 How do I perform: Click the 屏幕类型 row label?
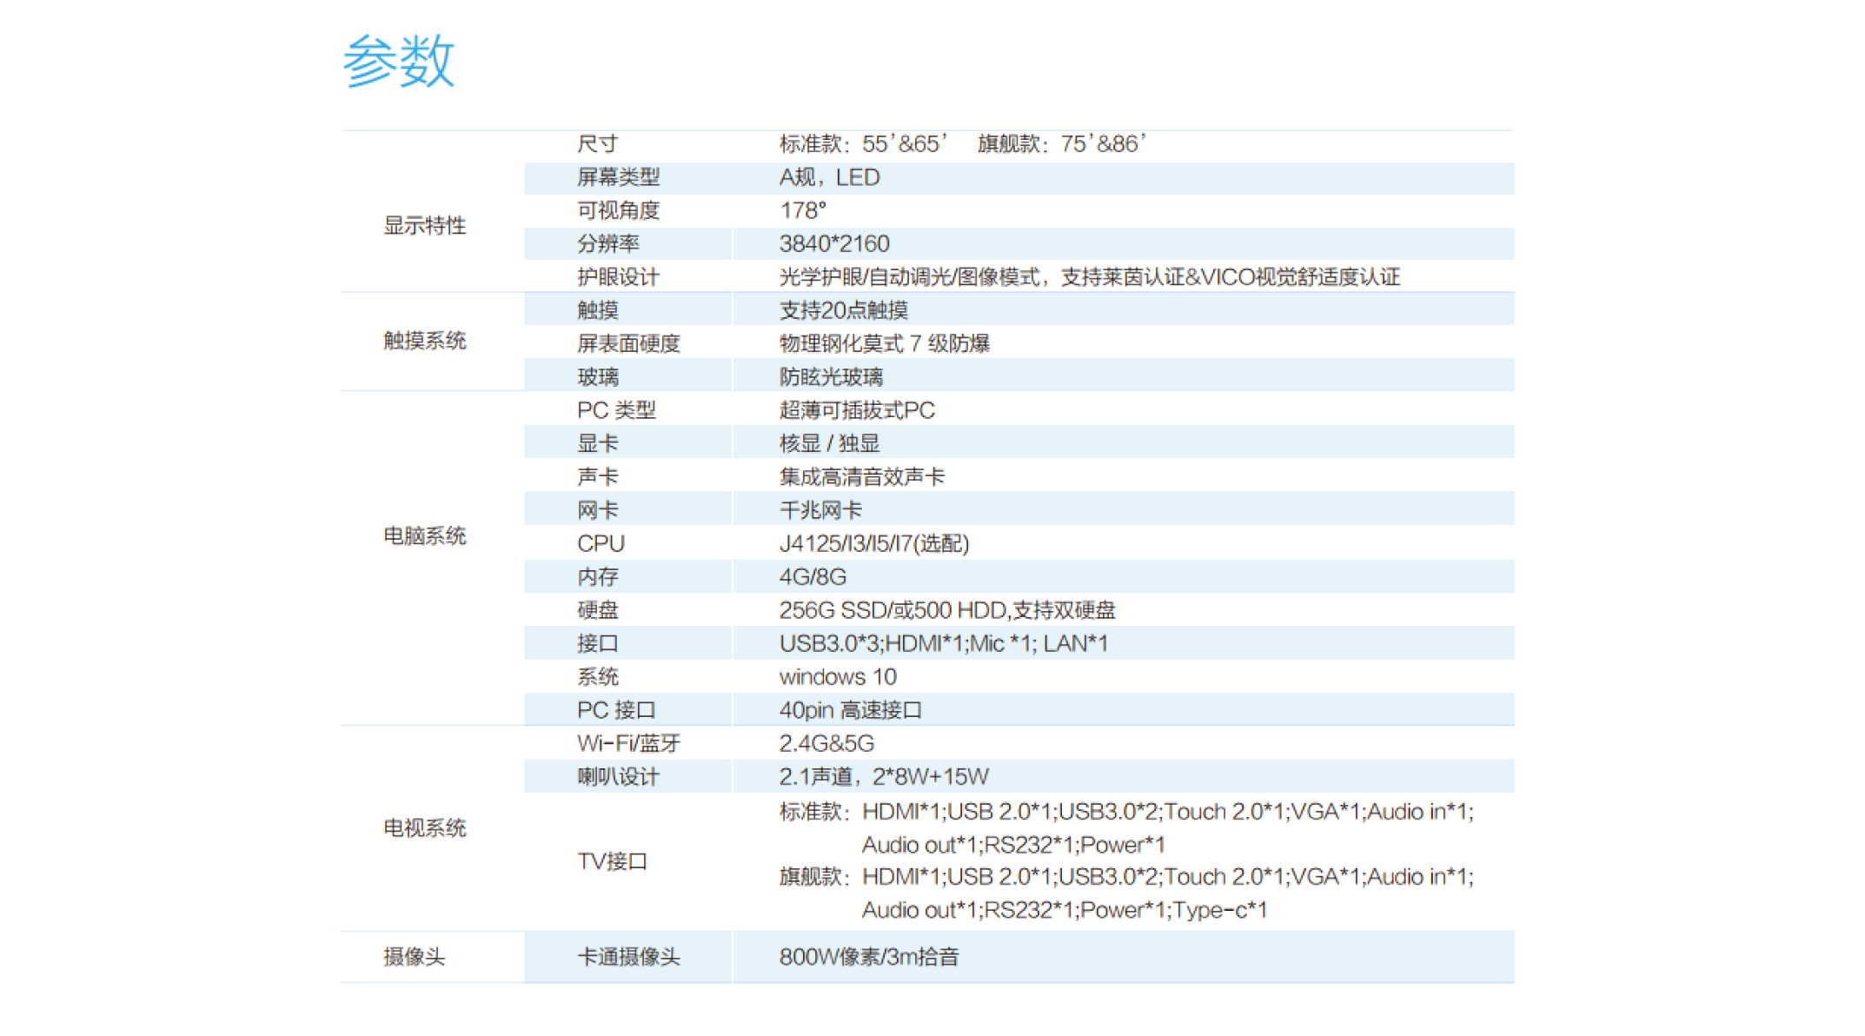[619, 177]
